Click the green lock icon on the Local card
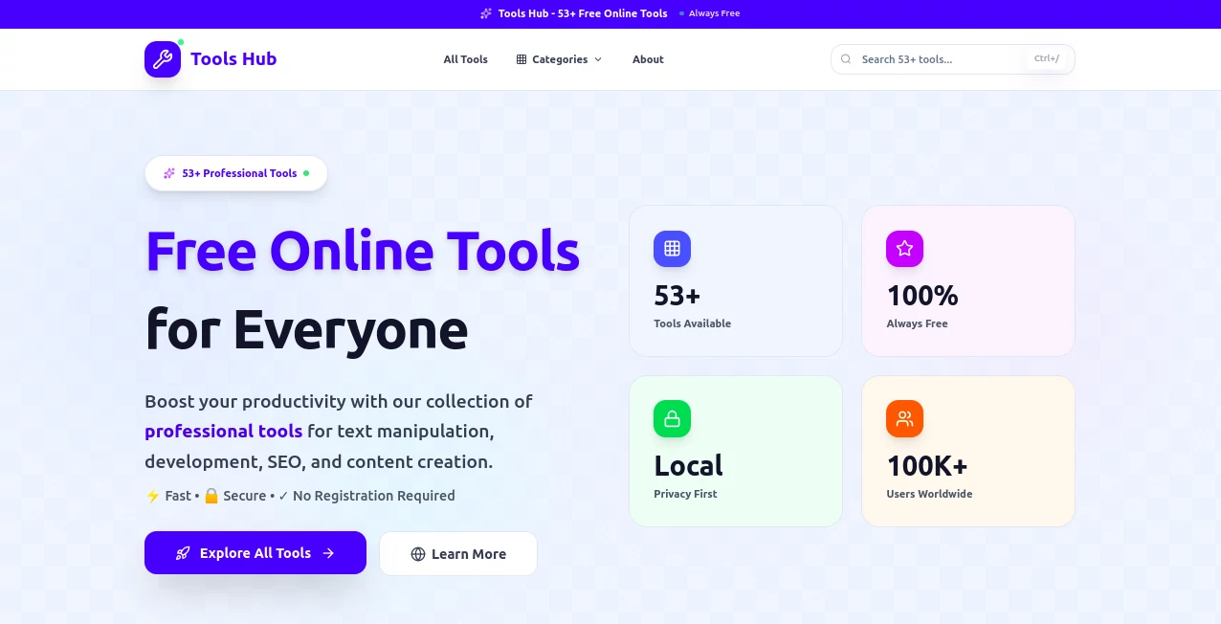Screen dimensions: 1221x624 click(x=672, y=418)
